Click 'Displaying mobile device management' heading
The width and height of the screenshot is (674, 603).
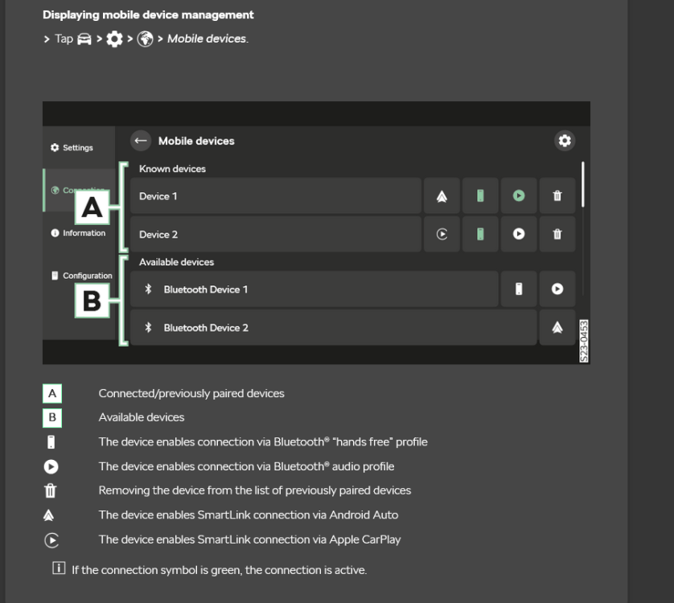click(x=148, y=14)
